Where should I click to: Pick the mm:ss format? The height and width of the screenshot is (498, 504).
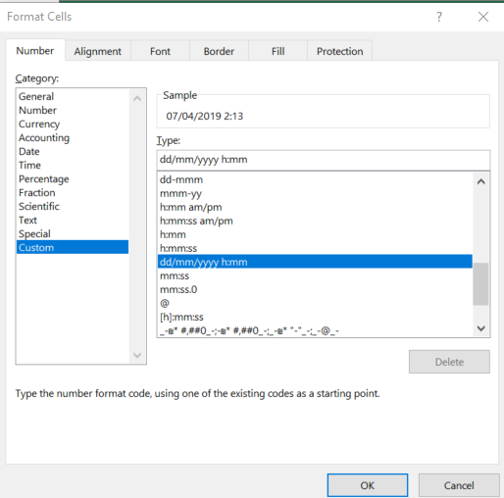point(315,275)
